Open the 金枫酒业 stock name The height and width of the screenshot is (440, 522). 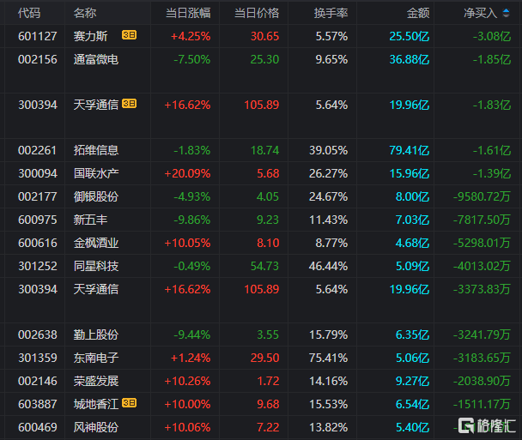click(x=96, y=243)
